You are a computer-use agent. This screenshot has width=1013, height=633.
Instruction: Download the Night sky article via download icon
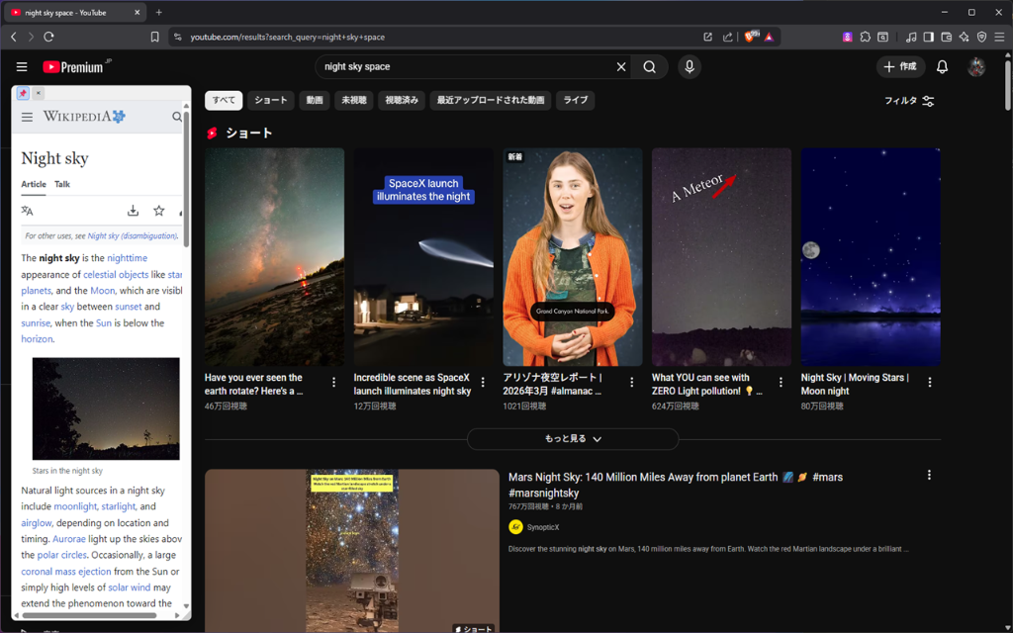[133, 211]
